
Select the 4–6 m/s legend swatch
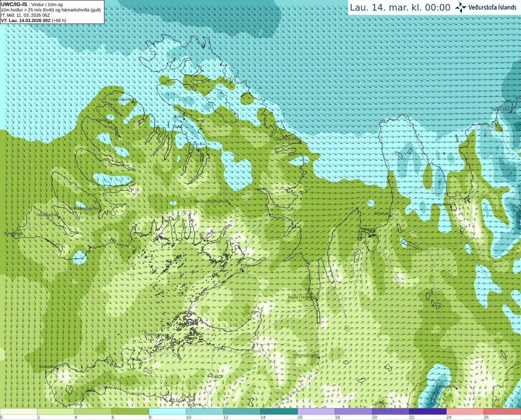(93, 411)
